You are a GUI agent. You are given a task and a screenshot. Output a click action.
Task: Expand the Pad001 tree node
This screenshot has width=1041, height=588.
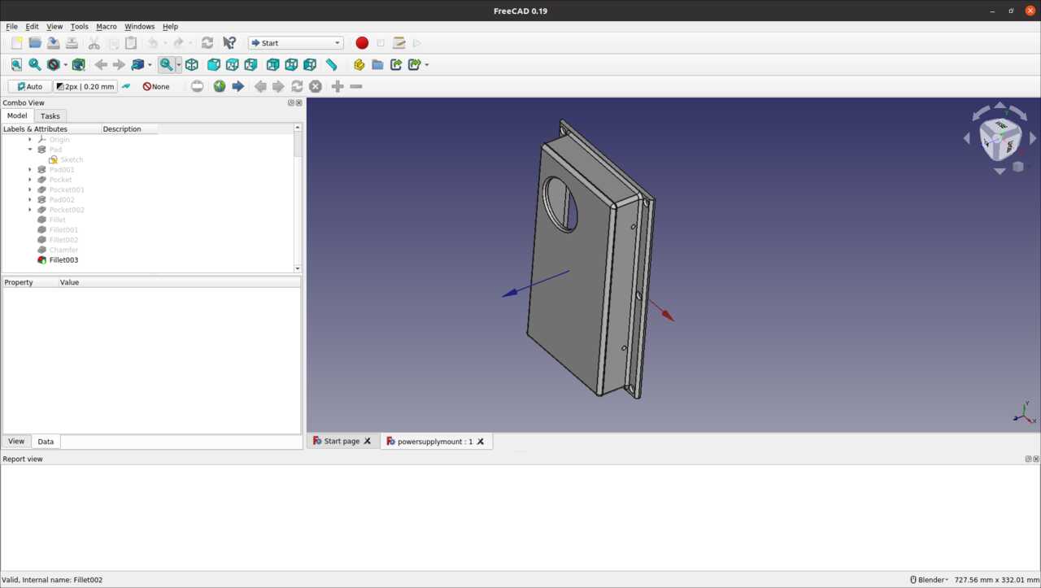click(31, 170)
